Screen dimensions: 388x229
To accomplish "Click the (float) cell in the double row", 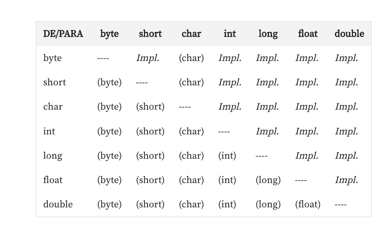I will pyautogui.click(x=307, y=204).
